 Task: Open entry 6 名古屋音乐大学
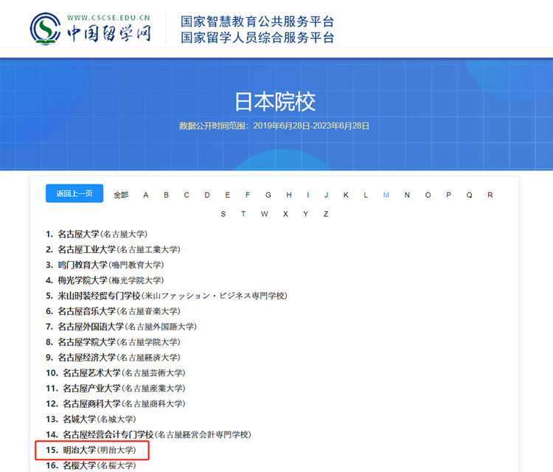pyautogui.click(x=114, y=311)
